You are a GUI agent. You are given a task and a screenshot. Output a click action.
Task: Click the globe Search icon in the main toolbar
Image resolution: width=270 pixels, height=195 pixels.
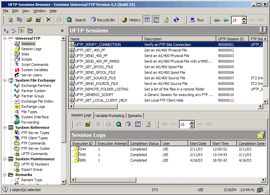click(69, 20)
